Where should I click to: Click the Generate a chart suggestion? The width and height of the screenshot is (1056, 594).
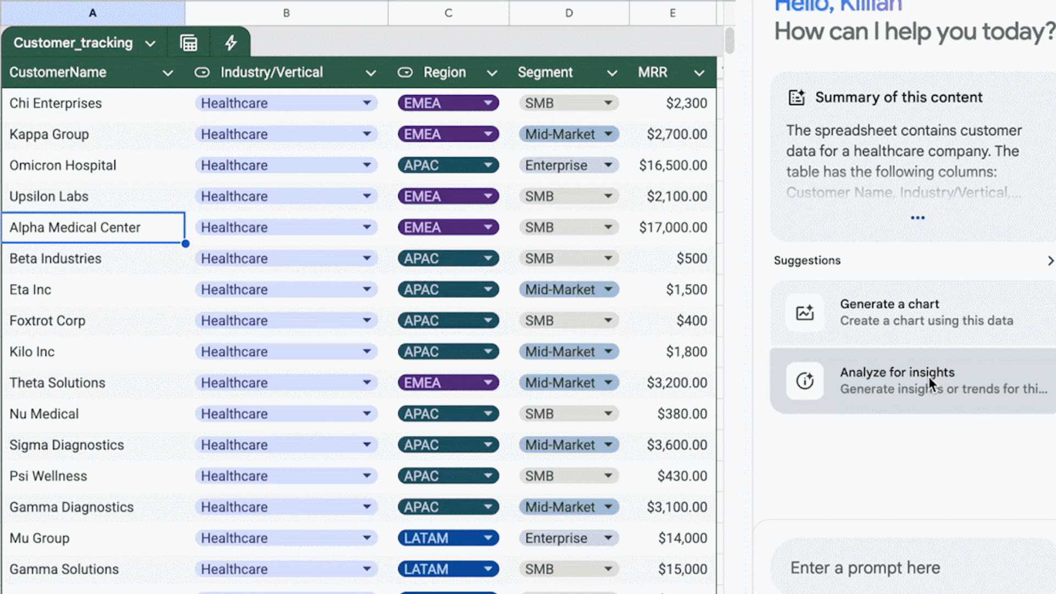pyautogui.click(x=913, y=312)
